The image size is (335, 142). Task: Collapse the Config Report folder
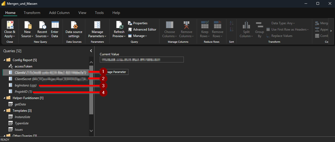click(4, 60)
